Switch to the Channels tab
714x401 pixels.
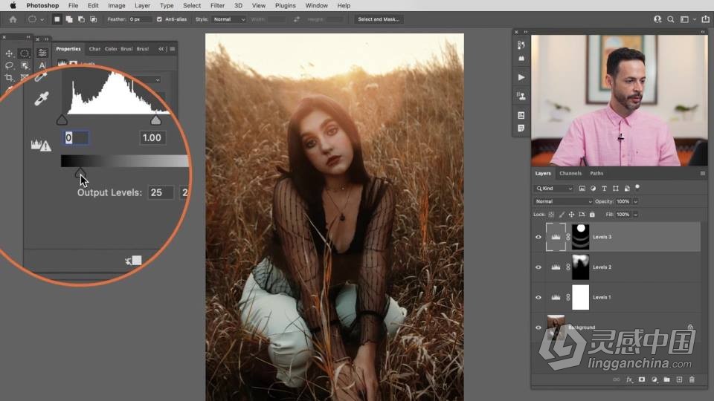click(x=570, y=173)
